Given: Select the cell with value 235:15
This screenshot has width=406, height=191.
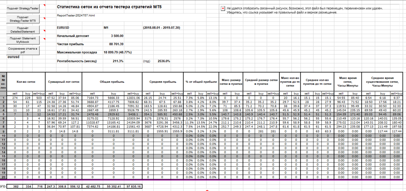Looking at the screenshot, I should (x=354, y=110).
